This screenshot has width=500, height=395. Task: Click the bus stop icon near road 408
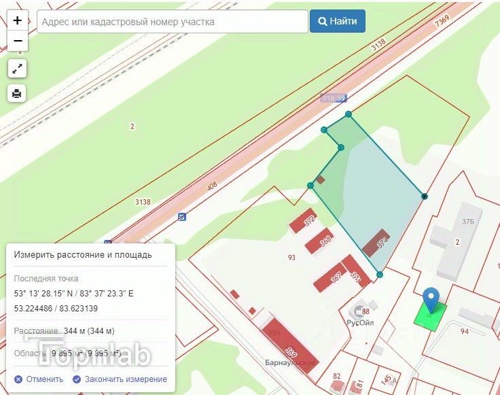coord(182,218)
